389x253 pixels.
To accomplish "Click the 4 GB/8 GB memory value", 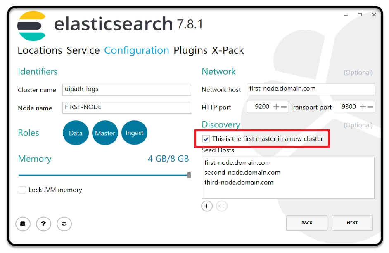I will (168, 159).
